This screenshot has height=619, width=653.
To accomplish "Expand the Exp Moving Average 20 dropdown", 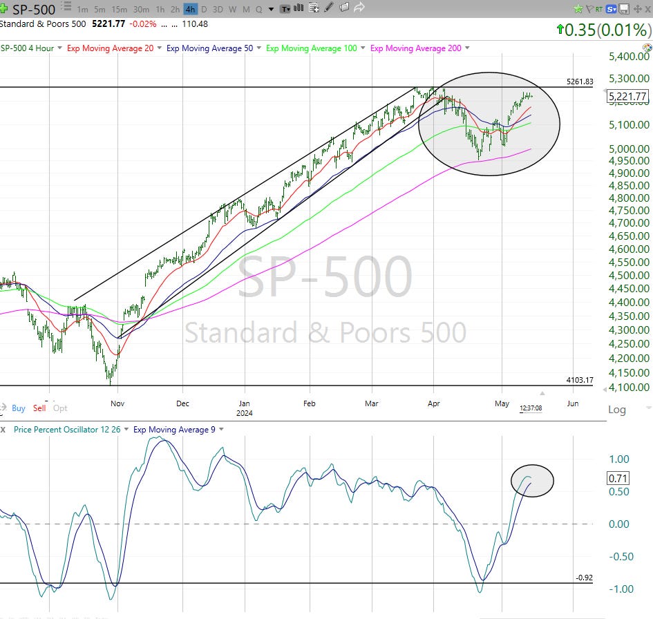I will [x=159, y=48].
